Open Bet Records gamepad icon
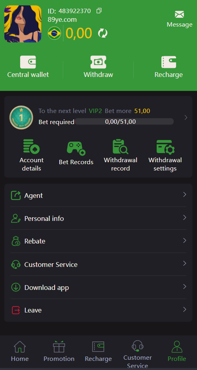 pyautogui.click(x=76, y=148)
